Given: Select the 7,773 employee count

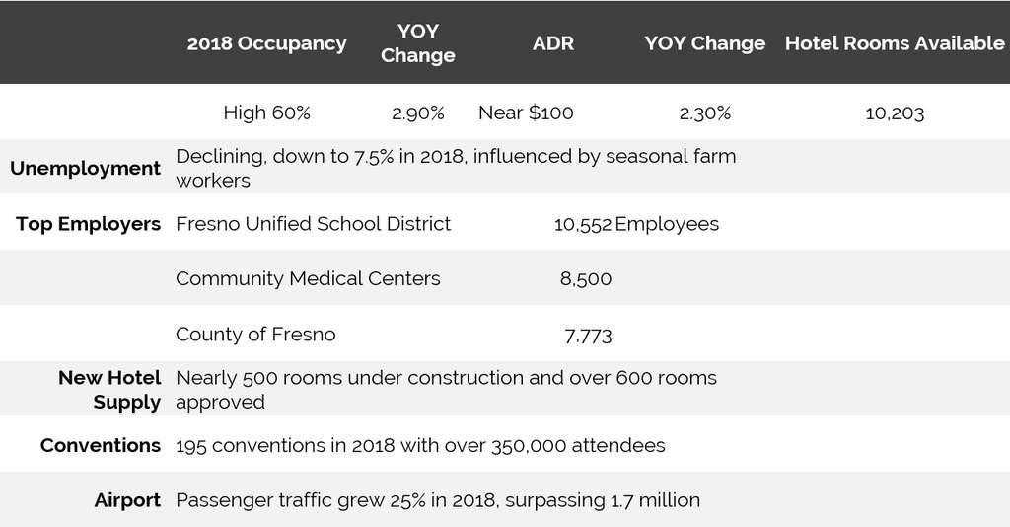Looking at the screenshot, I should pyautogui.click(x=588, y=336).
